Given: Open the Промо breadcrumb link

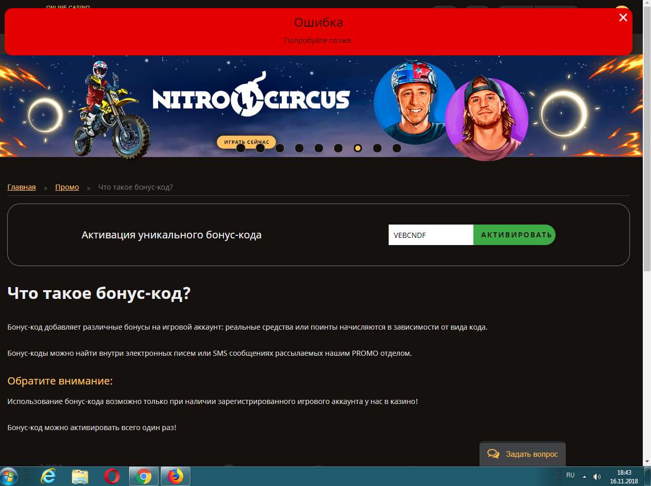Looking at the screenshot, I should click(67, 187).
